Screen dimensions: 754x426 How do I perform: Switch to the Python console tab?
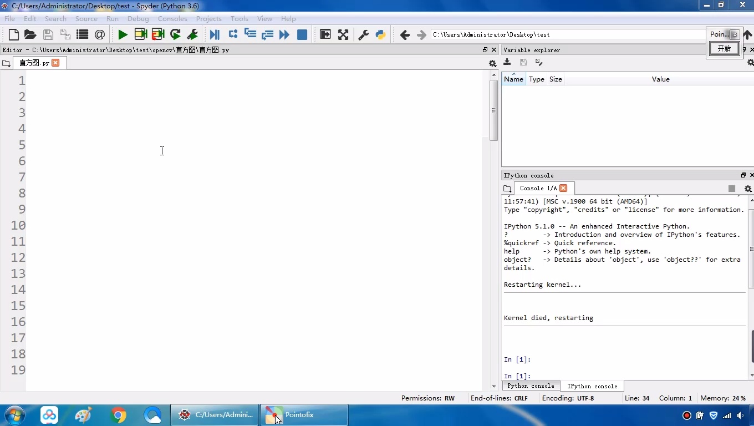[531, 386]
